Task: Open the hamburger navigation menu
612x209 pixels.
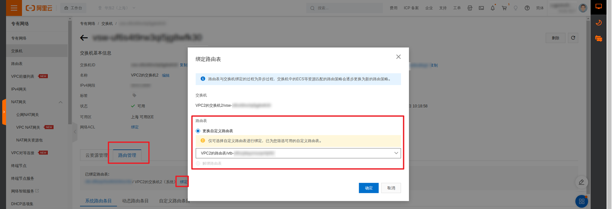Action: 14,8
